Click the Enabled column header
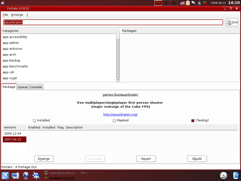Screen dimensions: 241x181 [x=34, y=127]
